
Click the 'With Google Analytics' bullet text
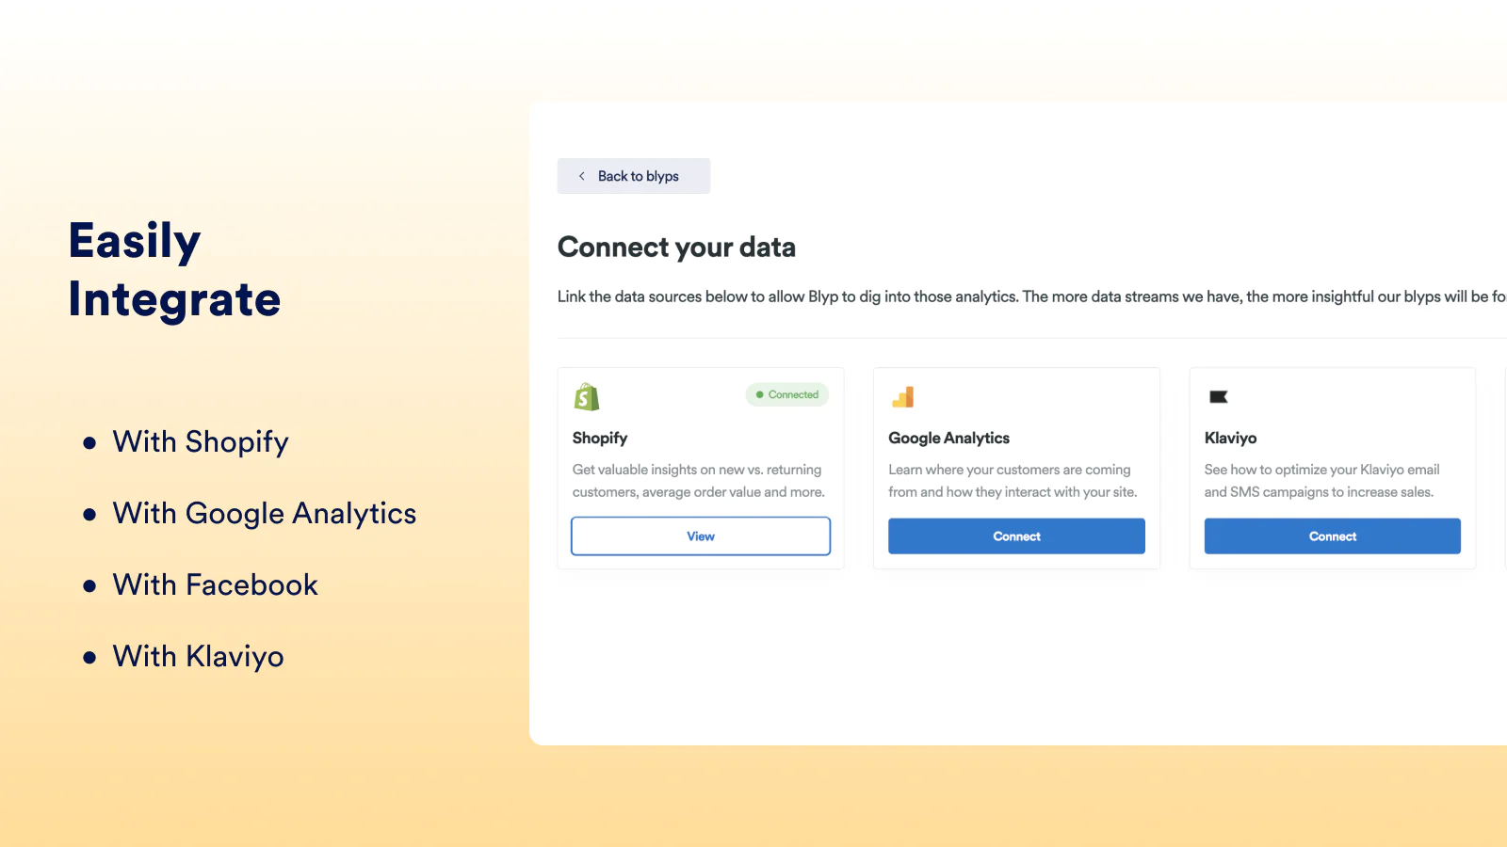coord(265,513)
